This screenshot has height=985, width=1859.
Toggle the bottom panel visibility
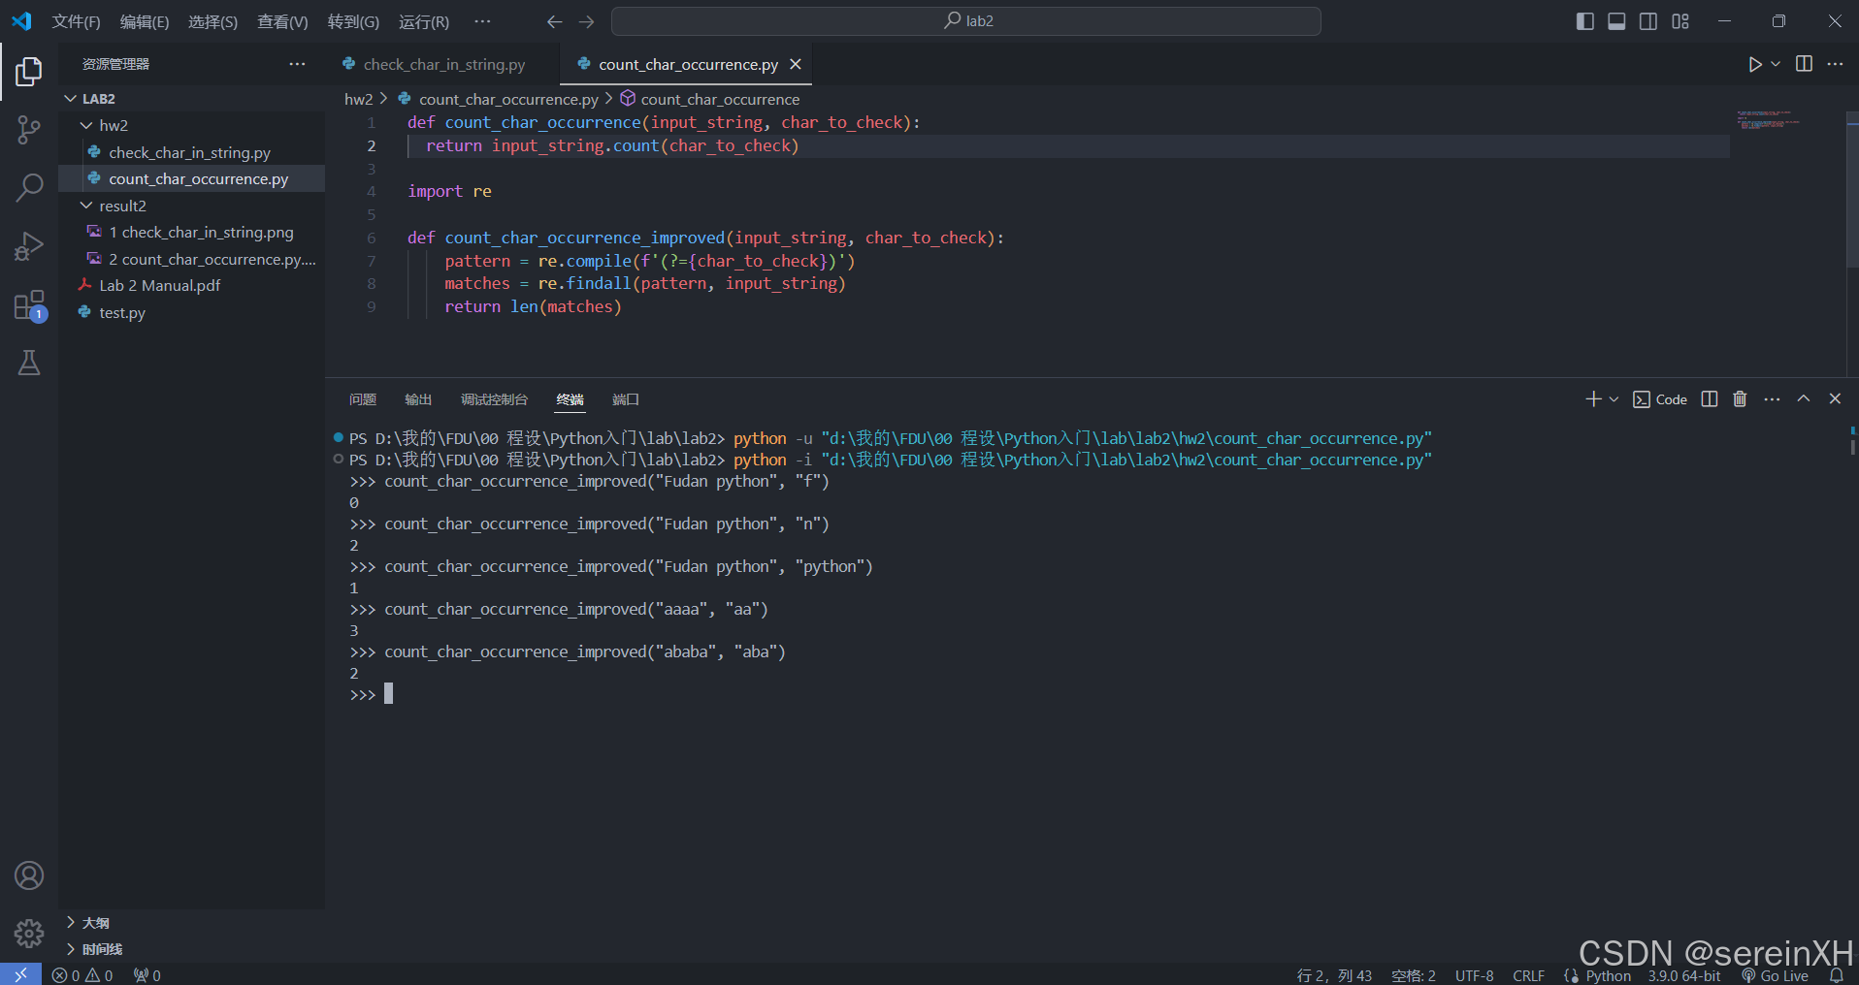click(x=1616, y=21)
